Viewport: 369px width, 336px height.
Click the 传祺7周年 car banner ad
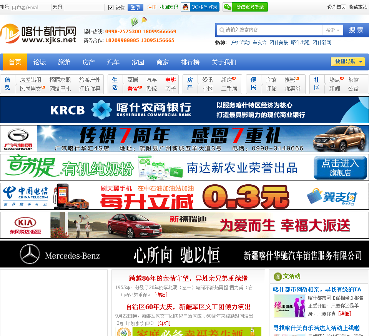point(184,139)
